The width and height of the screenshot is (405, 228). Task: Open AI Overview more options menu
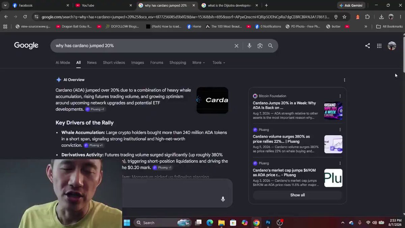[344, 80]
